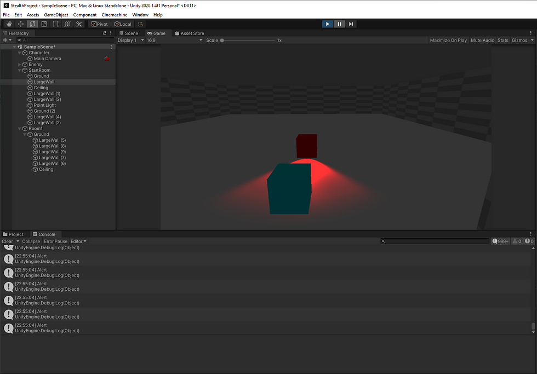Toggle Local handle rotation

tap(123, 24)
